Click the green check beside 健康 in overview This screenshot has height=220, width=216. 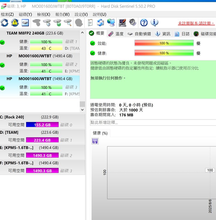click(x=93, y=53)
